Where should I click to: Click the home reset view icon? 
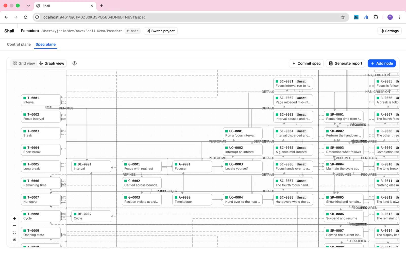click(14, 239)
